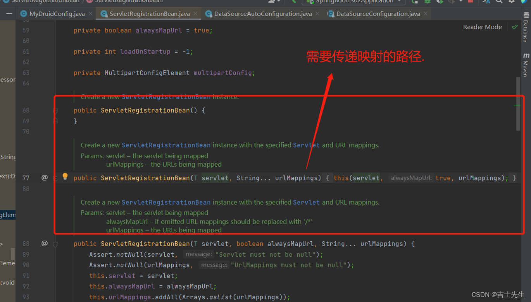Viewport: 531px width, 302px height.
Task: Collapse the code fold at line 68
Action: point(55,111)
